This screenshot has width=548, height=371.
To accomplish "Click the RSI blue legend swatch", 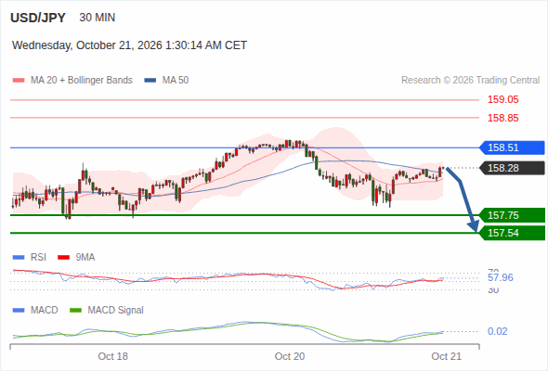I will point(19,258).
